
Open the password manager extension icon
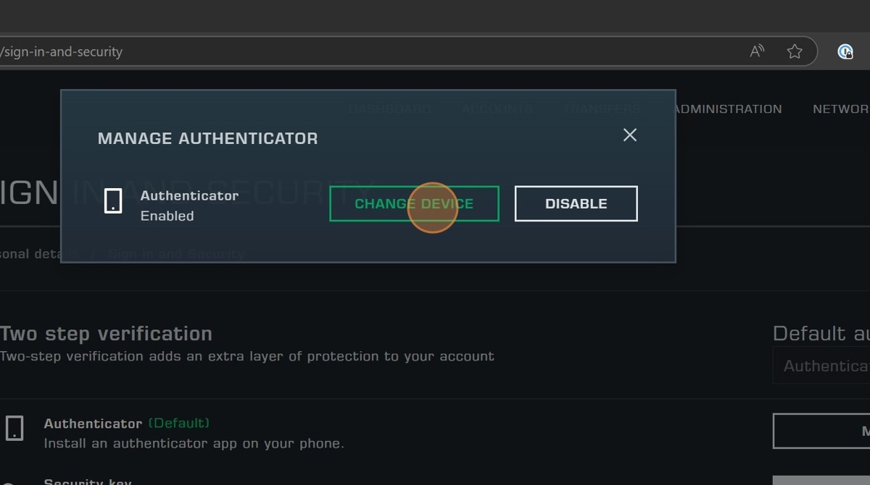845,51
